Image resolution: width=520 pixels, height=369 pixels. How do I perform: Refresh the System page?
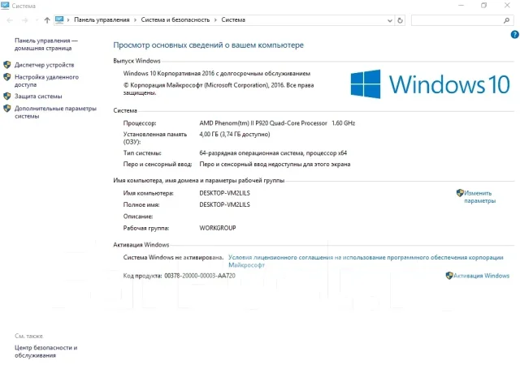click(x=401, y=20)
